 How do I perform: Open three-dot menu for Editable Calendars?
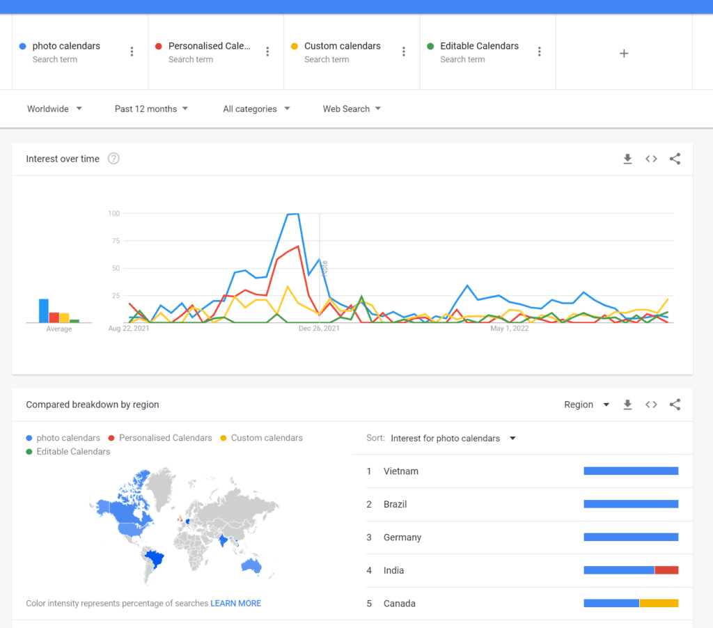pos(540,52)
